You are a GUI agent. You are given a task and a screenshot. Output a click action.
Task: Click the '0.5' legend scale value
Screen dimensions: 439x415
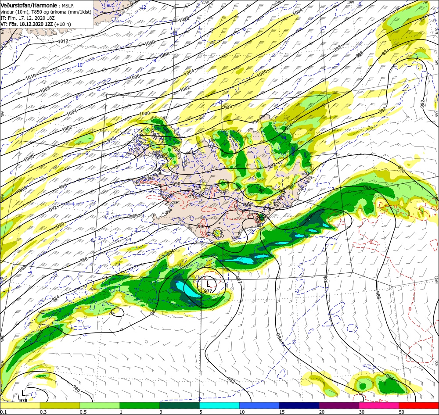[x=83, y=412]
